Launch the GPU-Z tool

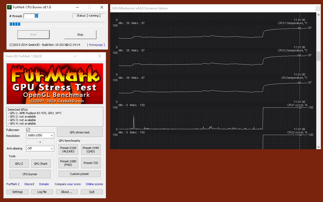tap(19, 164)
